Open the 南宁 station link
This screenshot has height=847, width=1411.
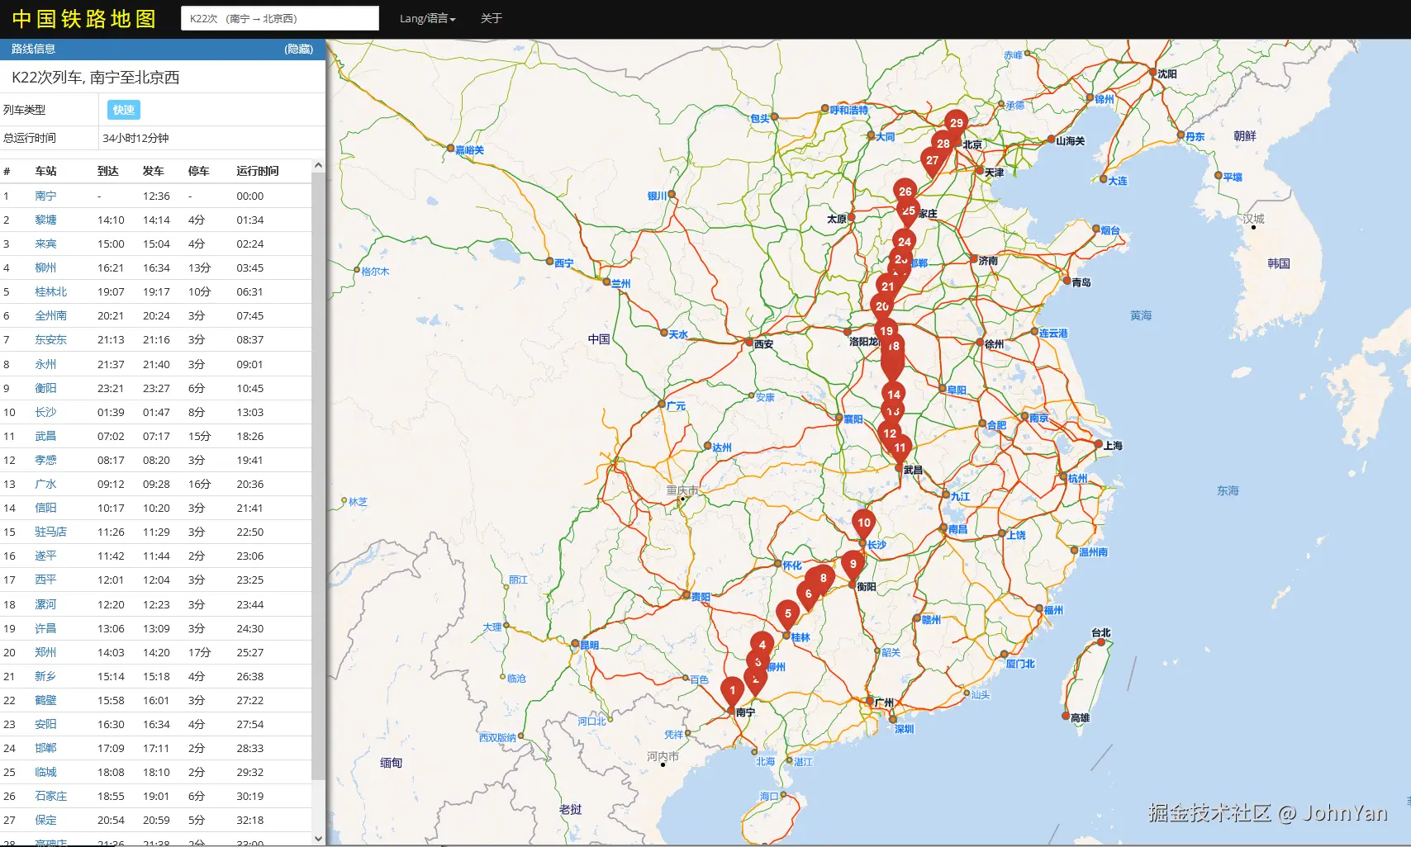pos(45,196)
